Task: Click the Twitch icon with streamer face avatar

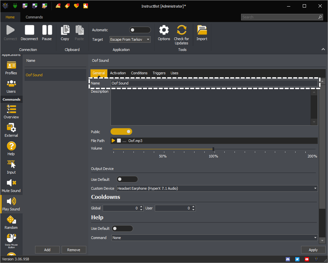Action: [25, 6]
